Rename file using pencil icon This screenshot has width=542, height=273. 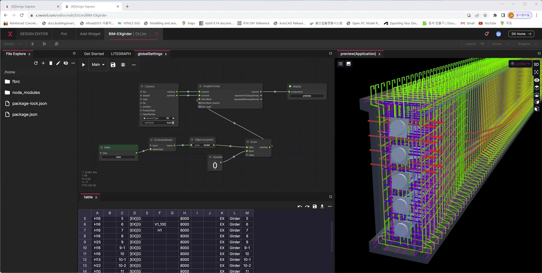coord(58,63)
